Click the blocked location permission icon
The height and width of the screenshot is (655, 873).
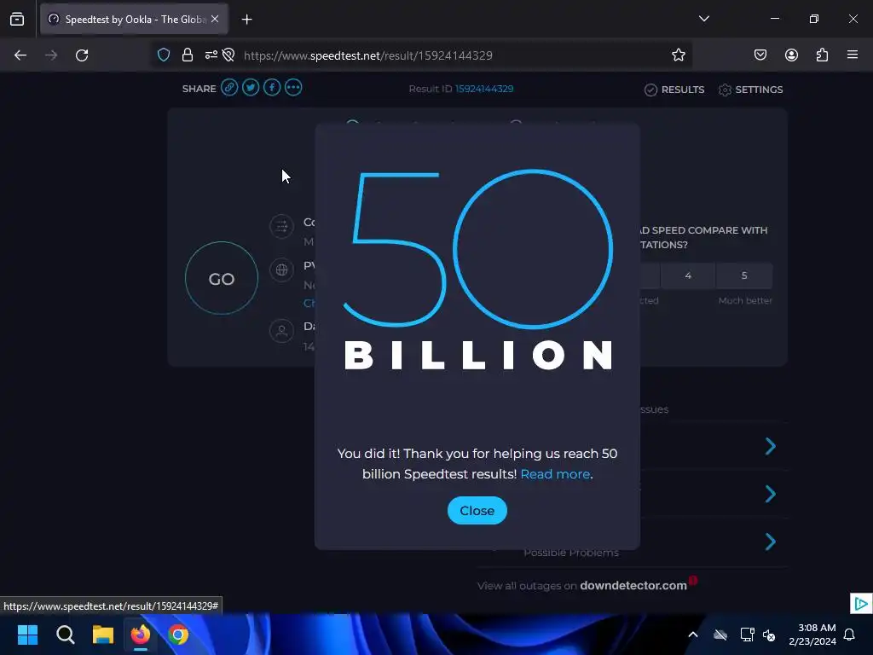[228, 55]
